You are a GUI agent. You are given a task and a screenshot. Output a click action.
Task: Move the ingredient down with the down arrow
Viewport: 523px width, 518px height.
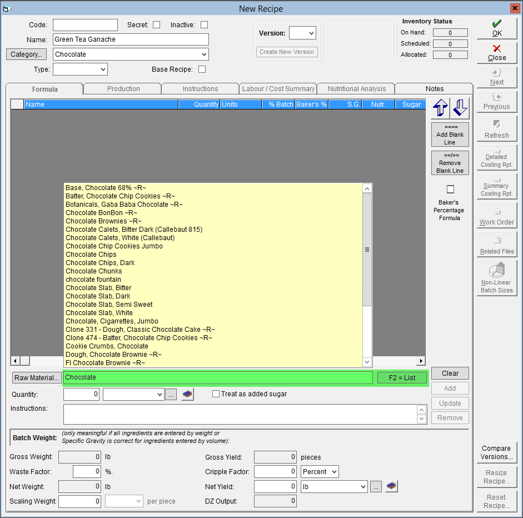click(460, 108)
